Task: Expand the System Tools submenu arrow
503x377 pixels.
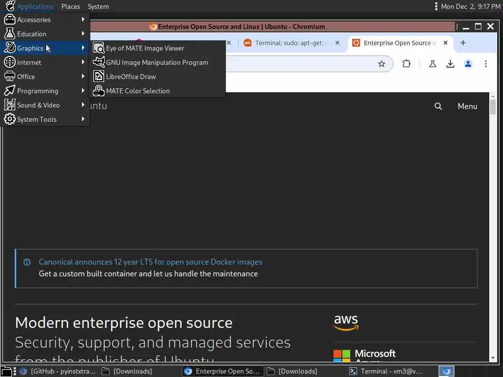Action: coord(83,119)
